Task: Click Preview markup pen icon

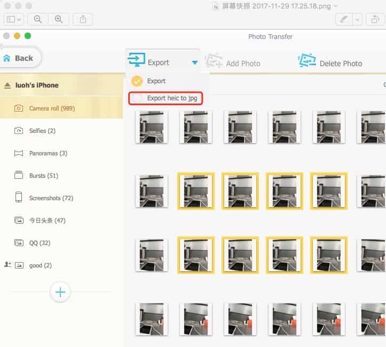Action: [x=344, y=19]
